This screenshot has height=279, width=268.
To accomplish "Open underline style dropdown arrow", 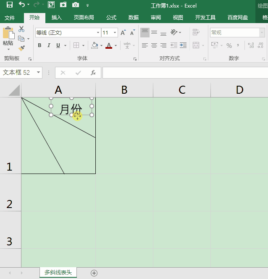I will 65,45.
